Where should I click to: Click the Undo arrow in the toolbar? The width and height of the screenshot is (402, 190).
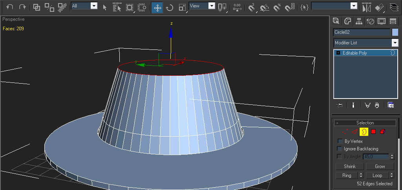click(x=10, y=7)
